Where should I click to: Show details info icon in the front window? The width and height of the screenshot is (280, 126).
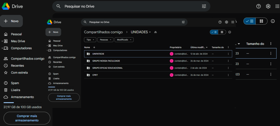point(230,32)
